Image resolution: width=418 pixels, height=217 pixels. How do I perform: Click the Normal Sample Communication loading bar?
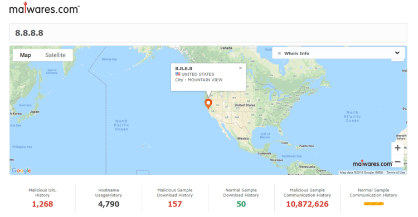(374, 204)
